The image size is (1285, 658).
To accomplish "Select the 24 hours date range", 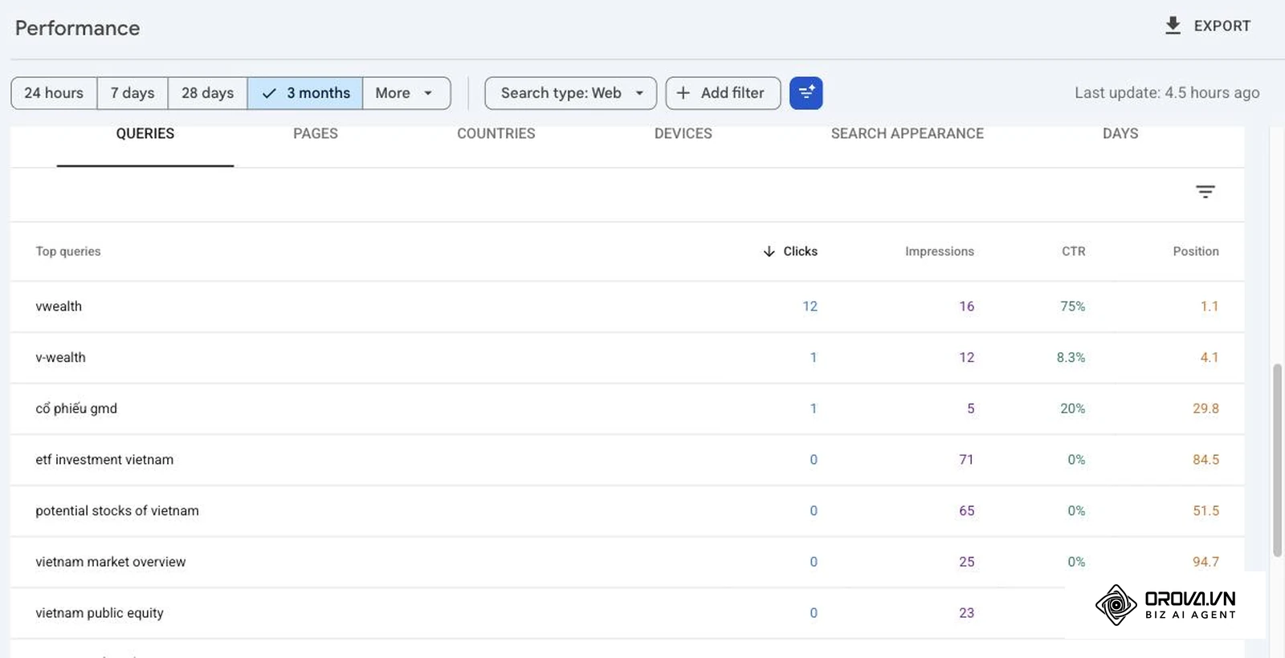I will (x=54, y=93).
